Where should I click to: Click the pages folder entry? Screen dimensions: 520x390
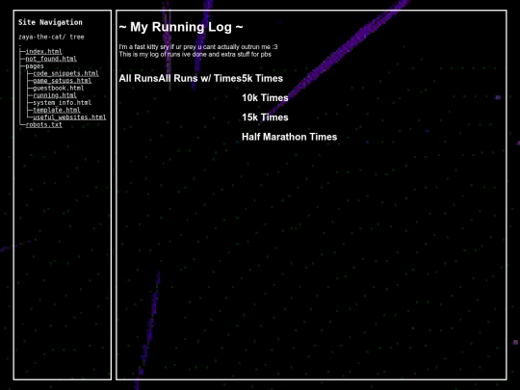tap(35, 66)
